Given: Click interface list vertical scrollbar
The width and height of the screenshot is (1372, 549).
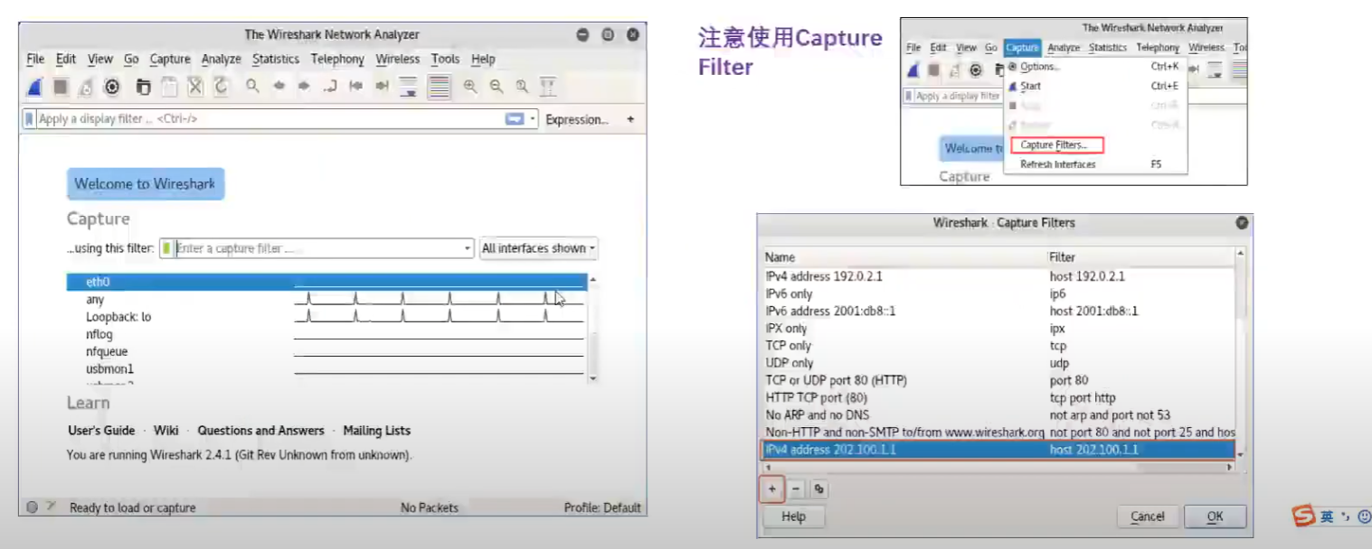Looking at the screenshot, I should (592, 330).
